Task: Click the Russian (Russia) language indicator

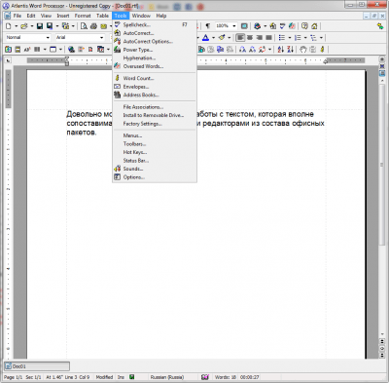Action: (167, 377)
